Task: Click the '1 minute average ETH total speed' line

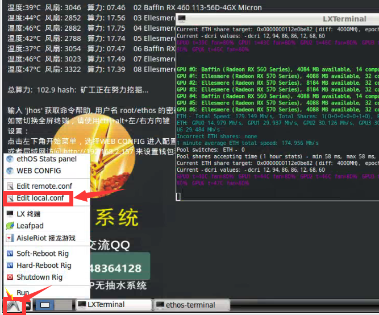Action: click(248, 143)
